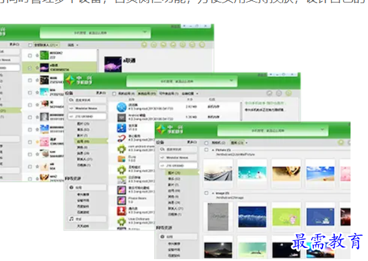This screenshot has height=261, width=368.
Task: Open the night mountain thumbnail
Action: (x=218, y=250)
